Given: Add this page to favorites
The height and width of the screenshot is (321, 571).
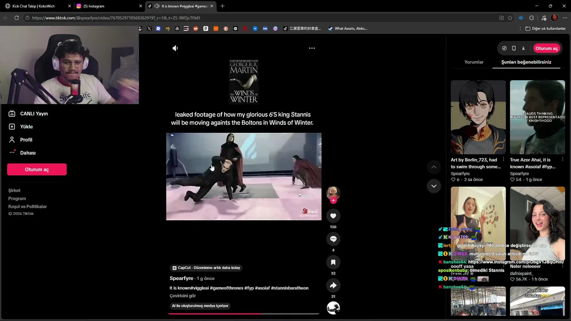Looking at the screenshot, I should pos(510,18).
